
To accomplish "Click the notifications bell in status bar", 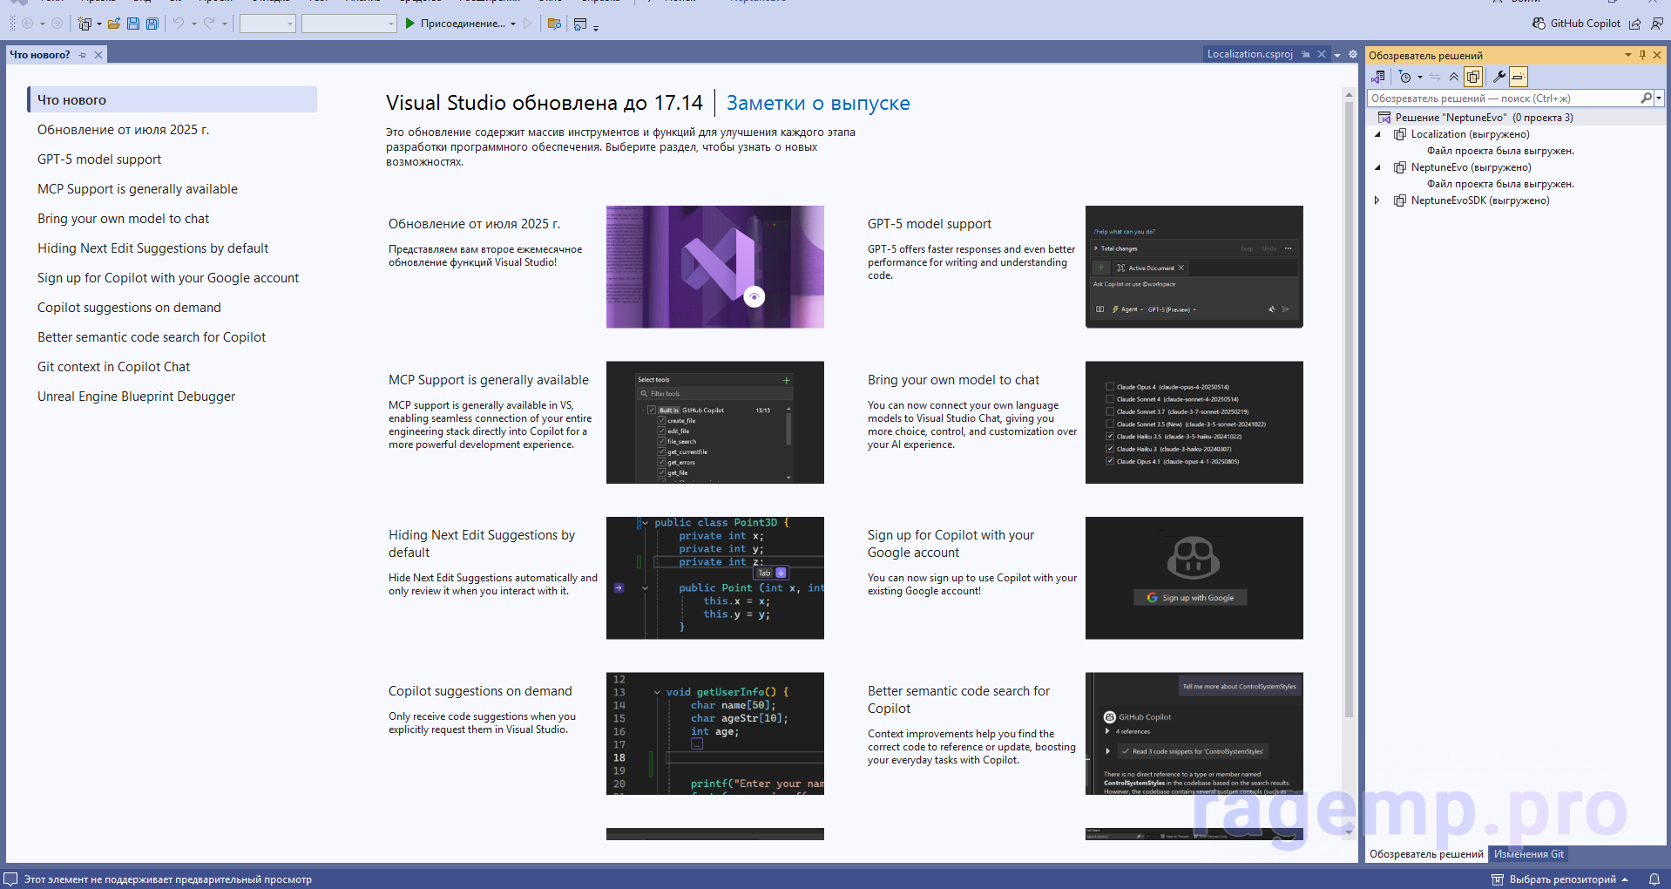I will [1654, 879].
